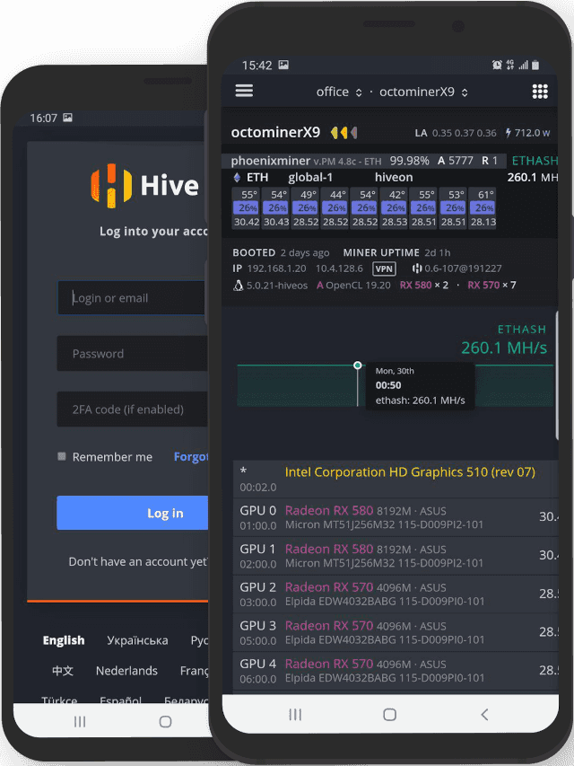Click the phoenixminer miner name
This screenshot has height=766, width=574.
270,161
